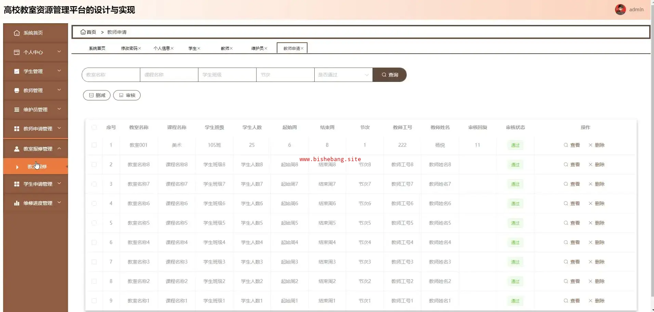Click 删除 for row 3 教室名称7

[597, 184]
